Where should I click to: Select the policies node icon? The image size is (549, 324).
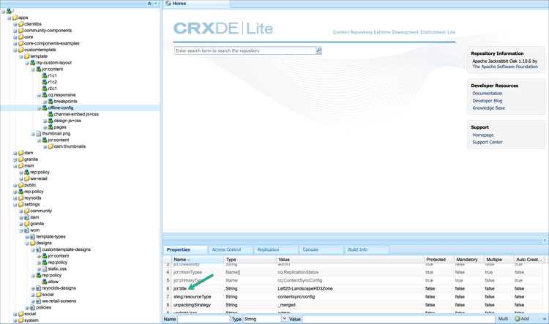click(32, 308)
